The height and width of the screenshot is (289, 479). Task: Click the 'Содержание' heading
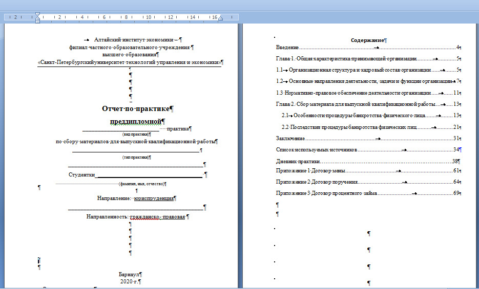367,40
